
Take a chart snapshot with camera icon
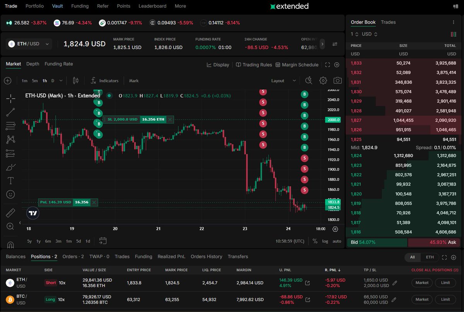click(x=337, y=81)
